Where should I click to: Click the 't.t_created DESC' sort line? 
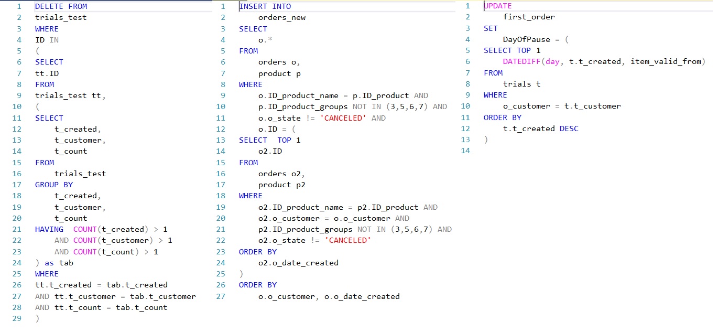click(x=541, y=128)
